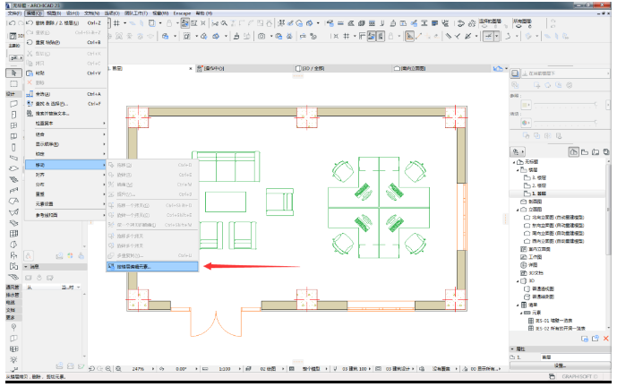
Task: Select the Beam tool in the toolbox
Action: point(13,158)
